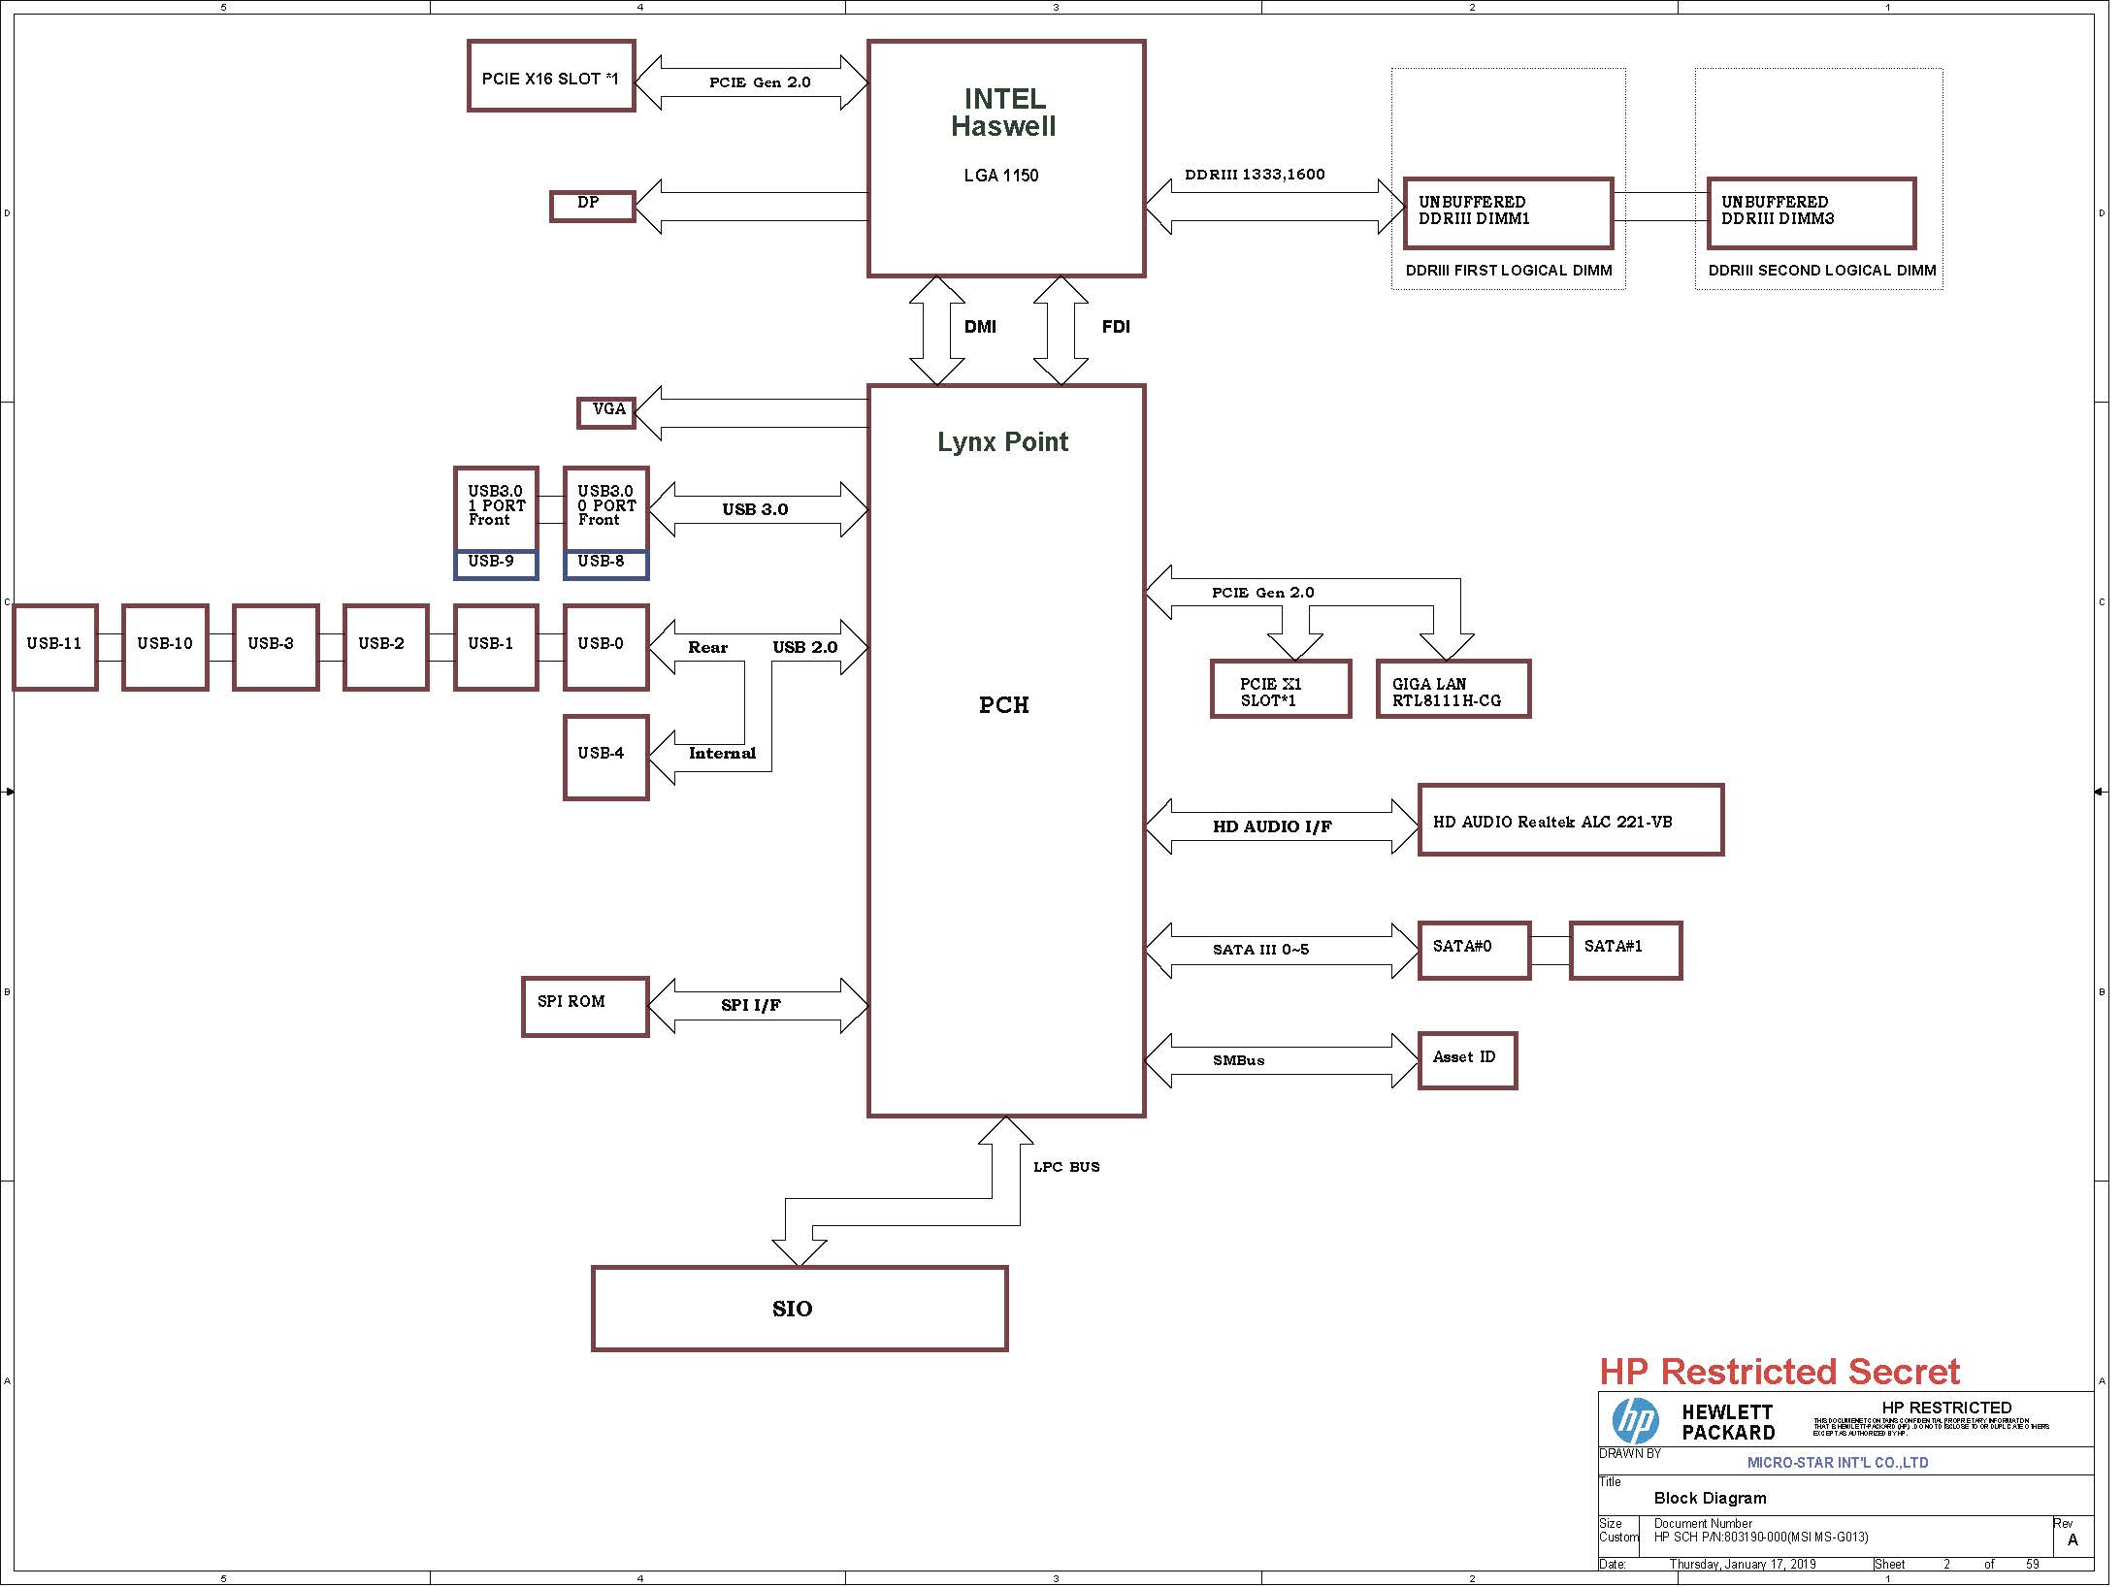Image resolution: width=2122 pixels, height=1587 pixels.
Task: Click the Lynx Point chipset title
Action: 1003,442
